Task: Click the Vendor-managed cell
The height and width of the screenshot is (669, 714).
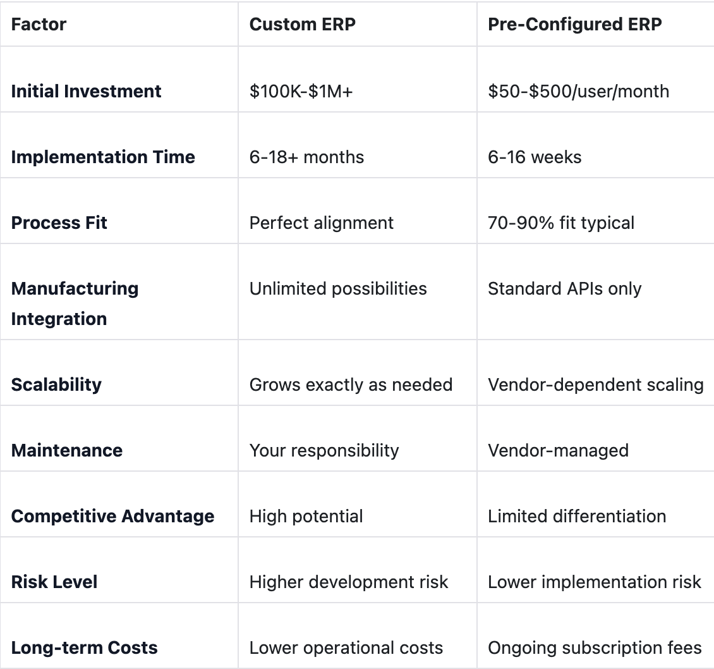Action: point(558,450)
